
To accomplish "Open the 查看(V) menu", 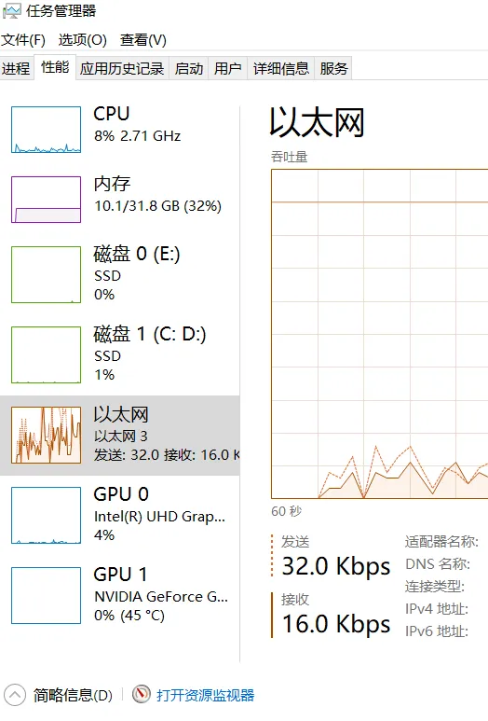I will coord(143,40).
